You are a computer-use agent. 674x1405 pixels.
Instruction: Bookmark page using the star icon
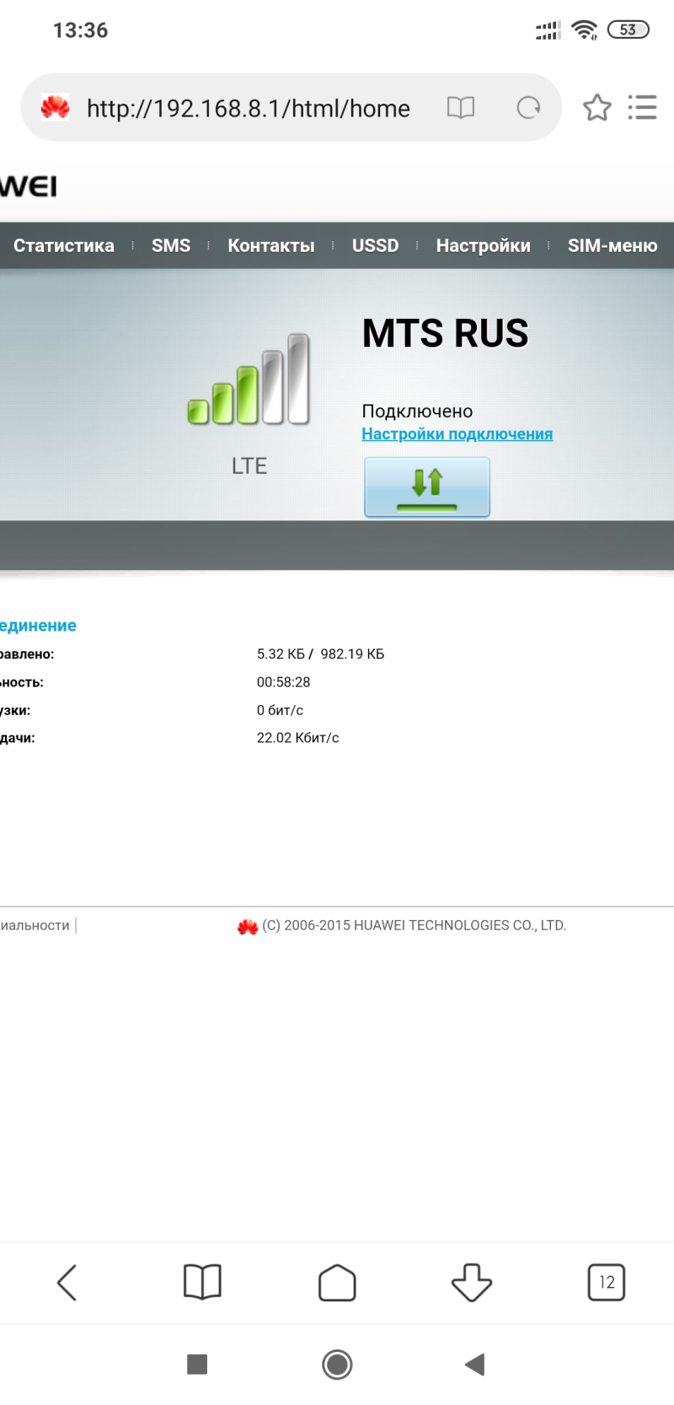coord(597,107)
